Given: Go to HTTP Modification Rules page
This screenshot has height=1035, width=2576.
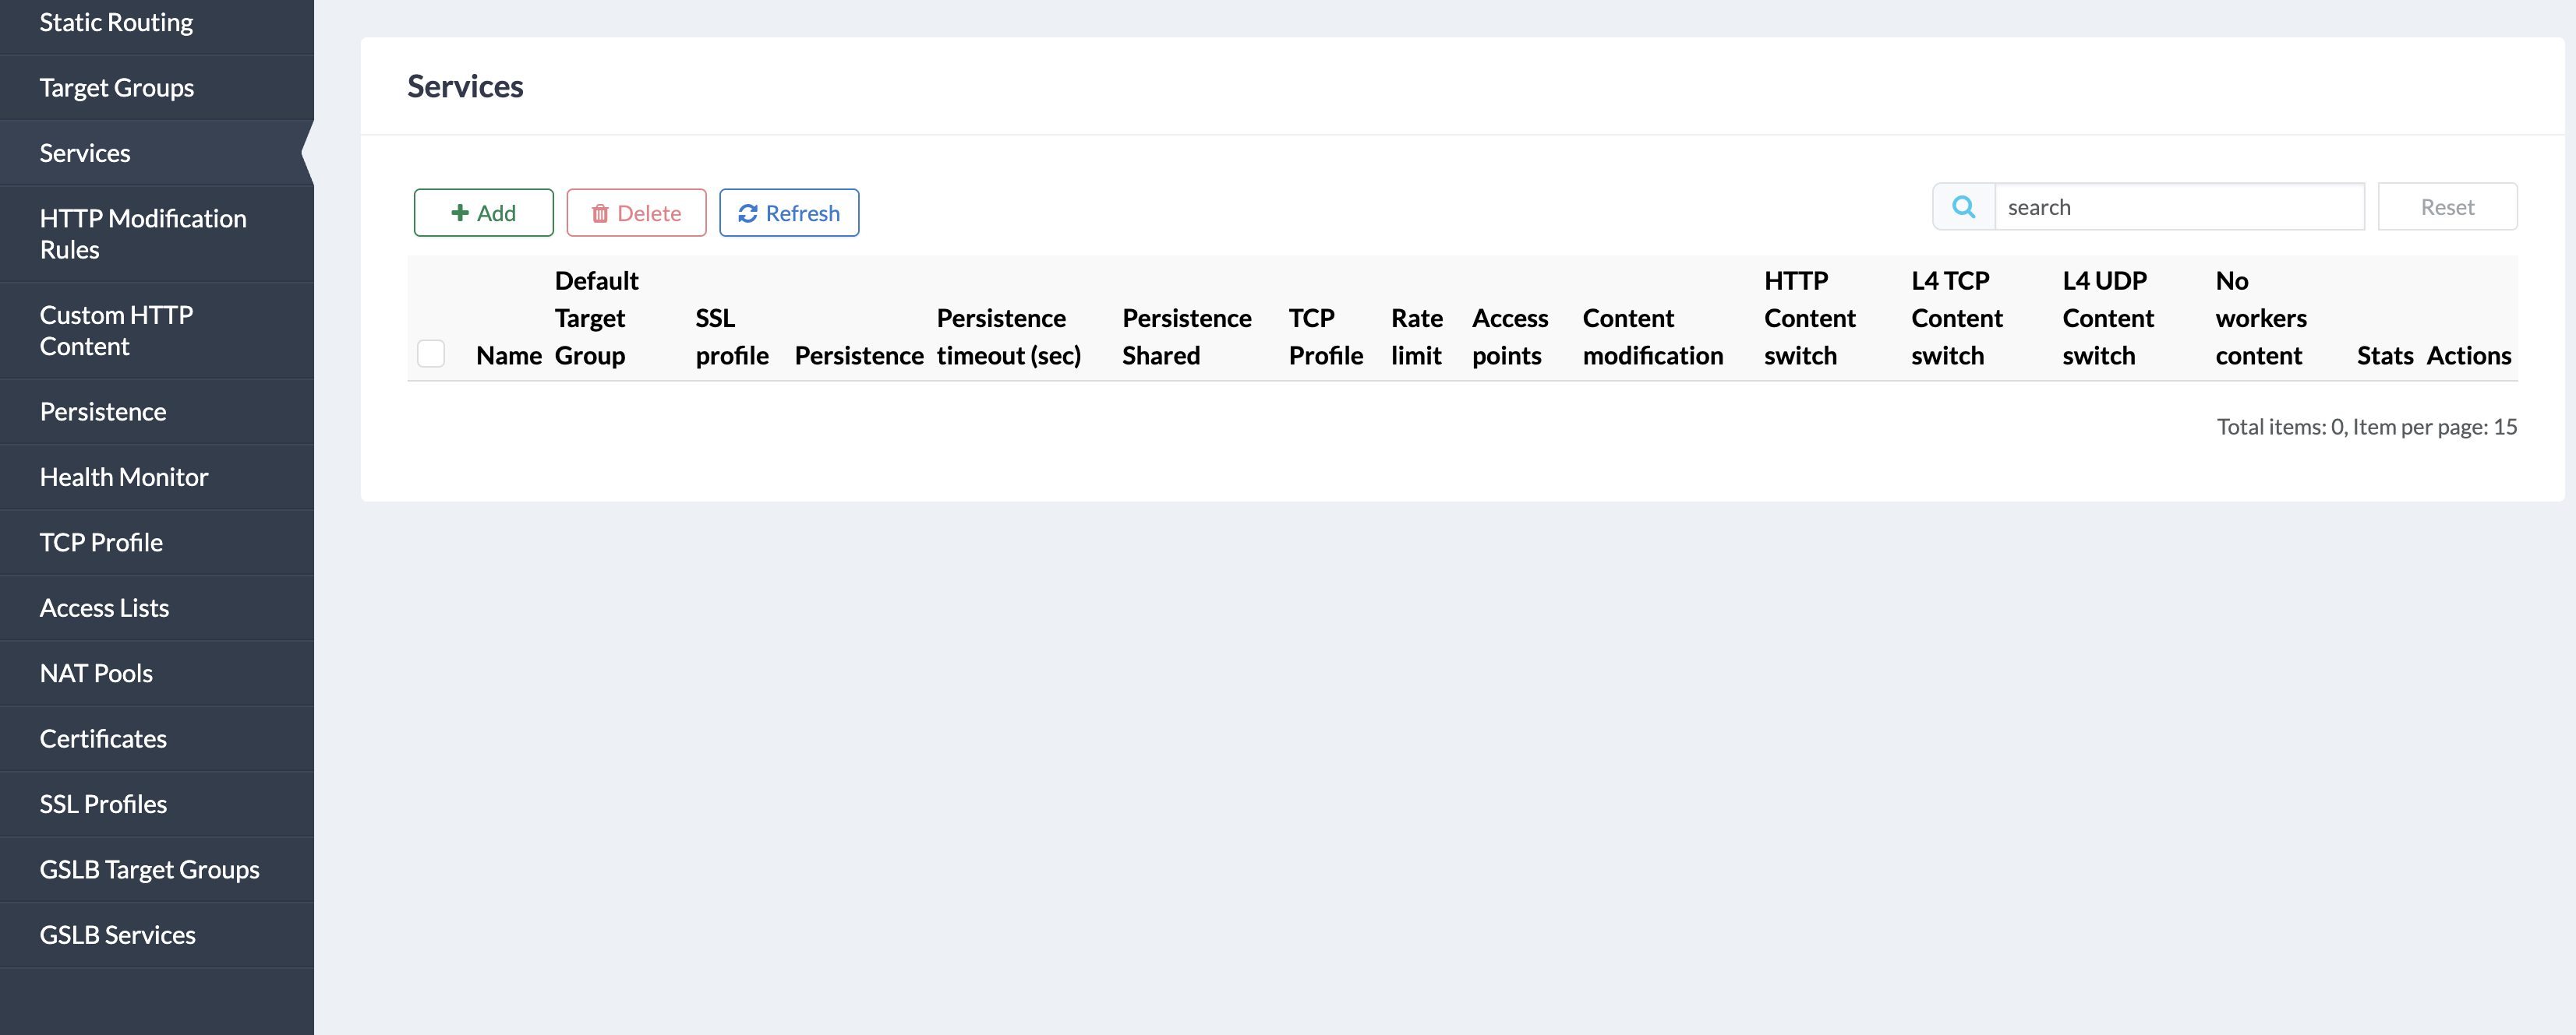Looking at the screenshot, I should point(143,234).
